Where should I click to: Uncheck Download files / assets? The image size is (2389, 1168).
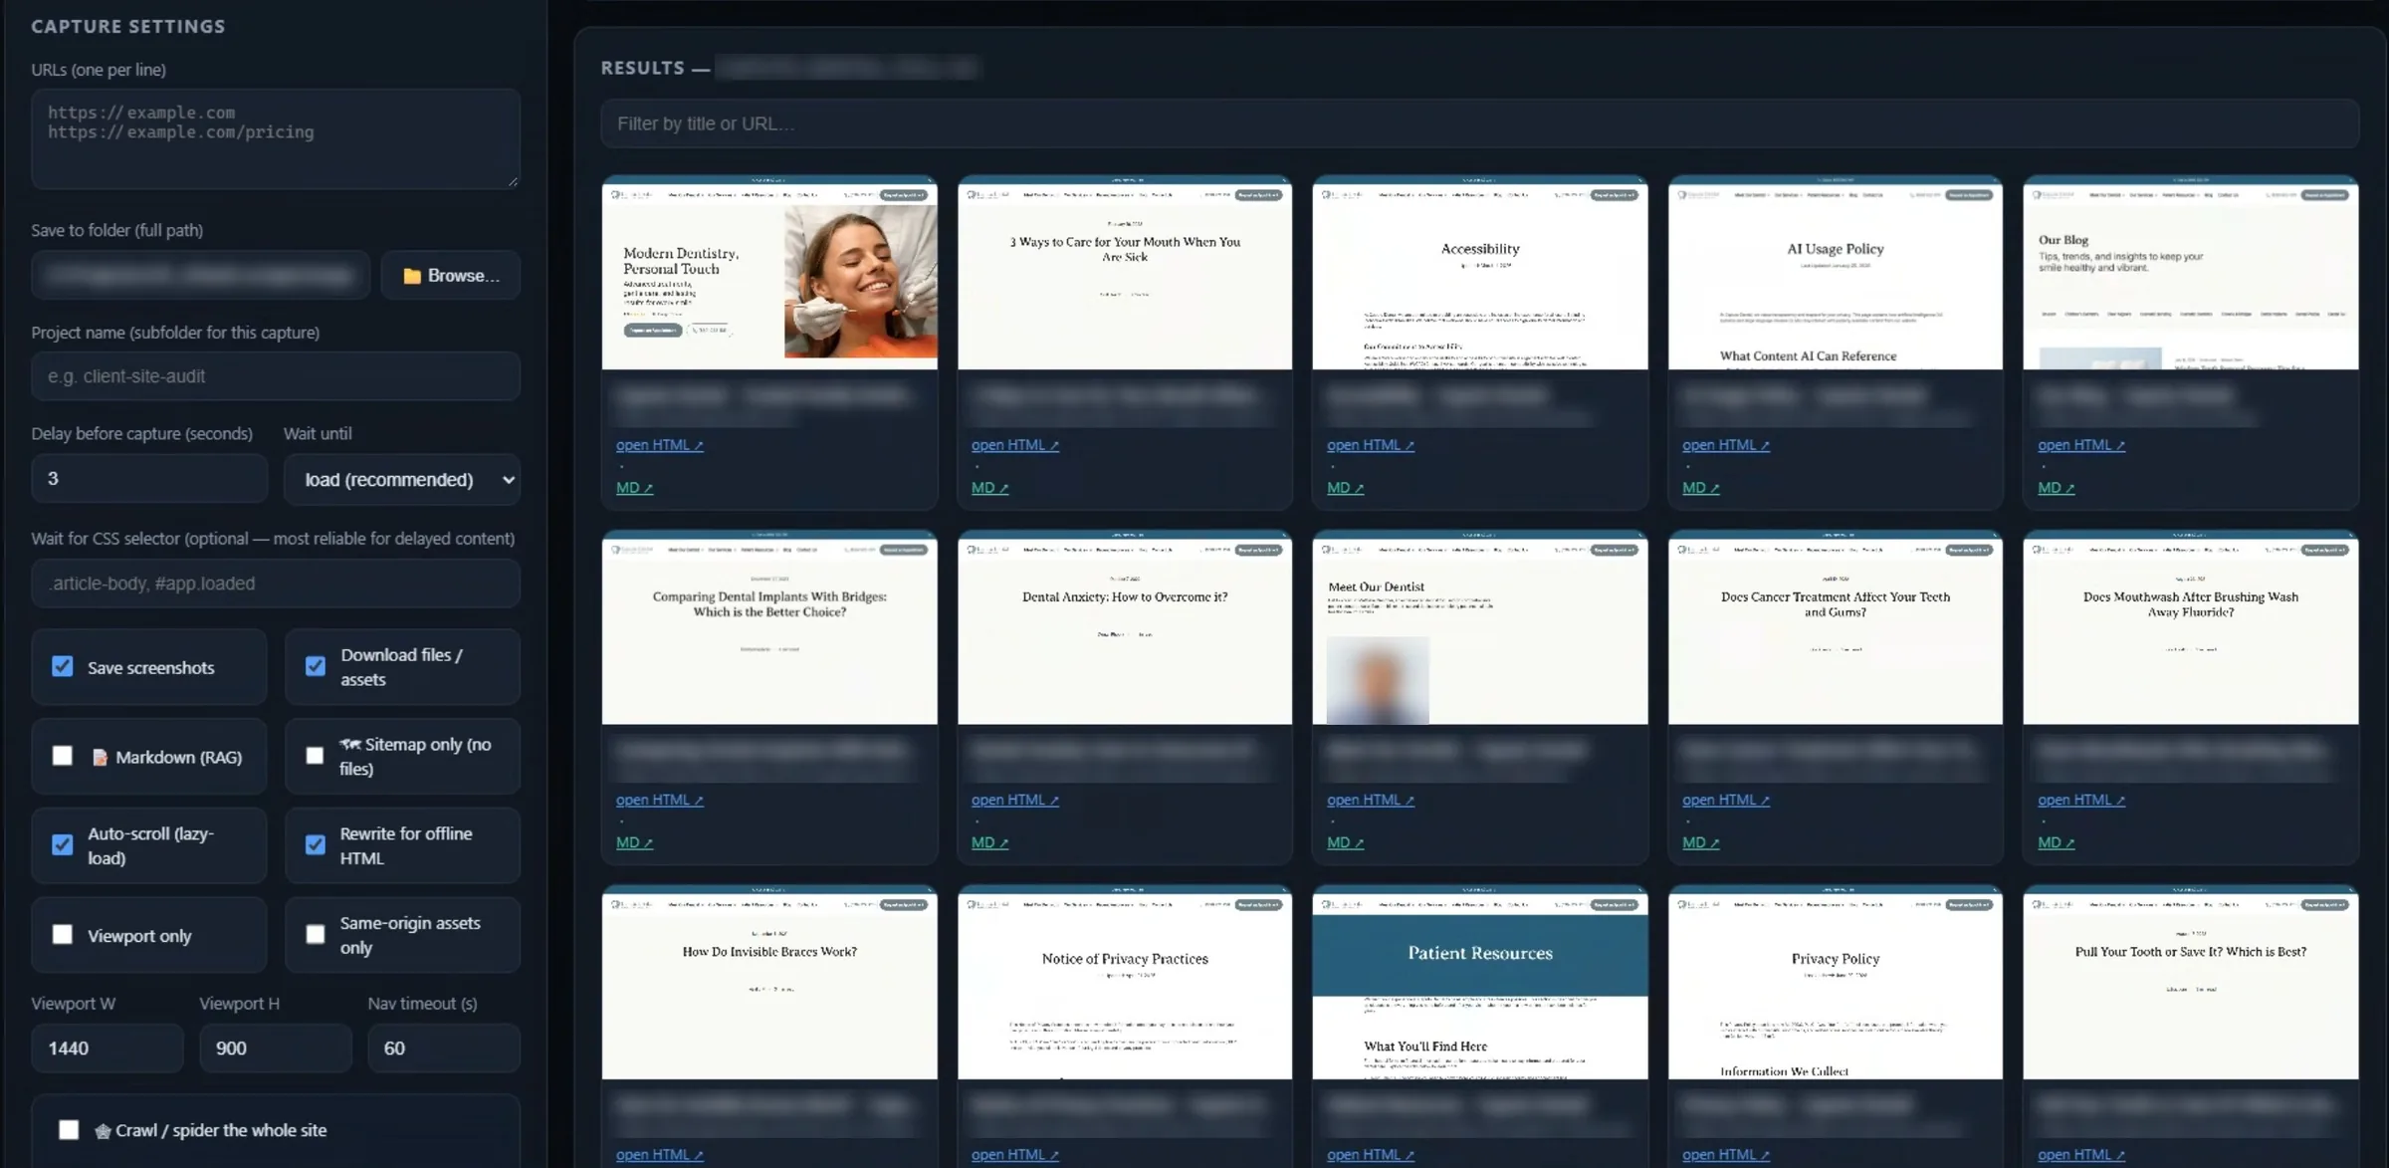click(316, 666)
